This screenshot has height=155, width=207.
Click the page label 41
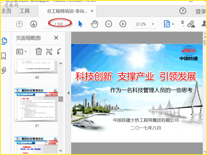[37, 126]
